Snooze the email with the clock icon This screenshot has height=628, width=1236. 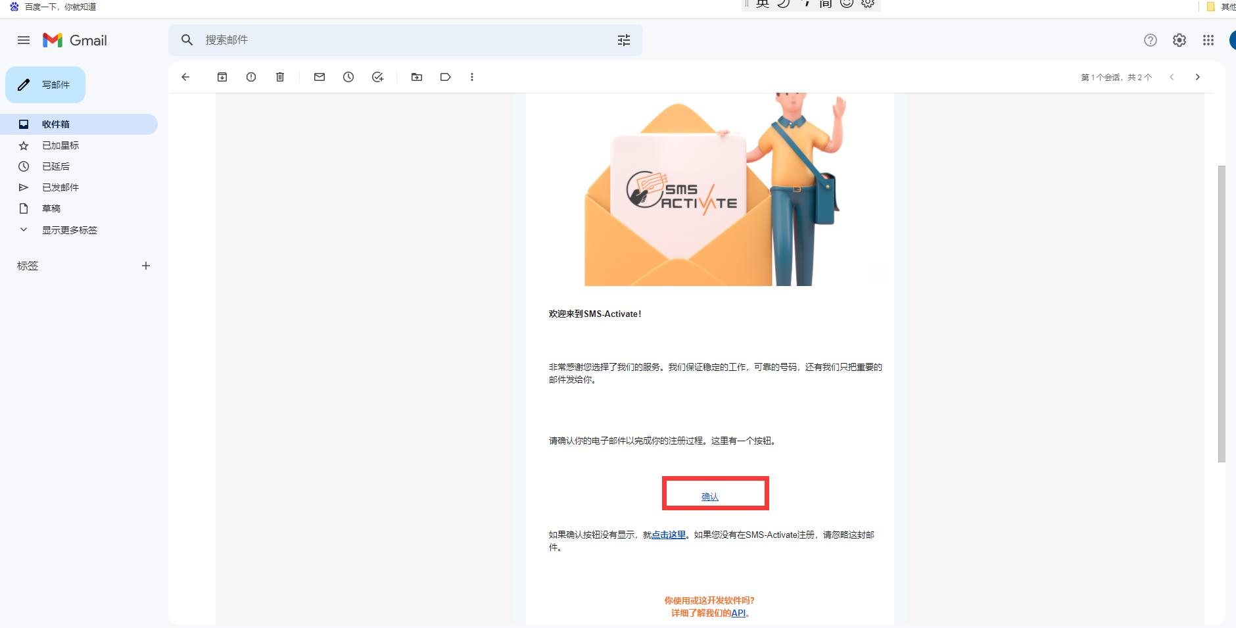click(x=348, y=77)
